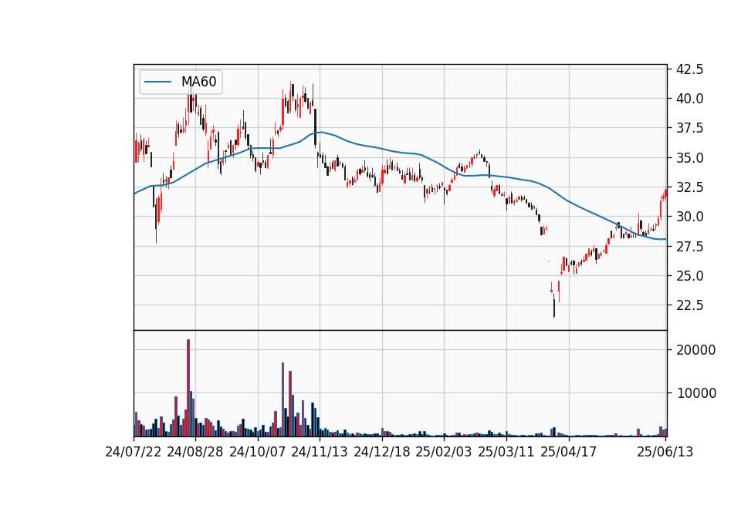Click the tallest volume bar above 20000
Screen dimensions: 741x532
(188, 388)
